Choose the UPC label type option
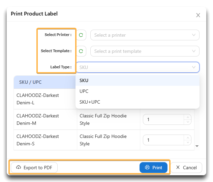 [x=138, y=91]
